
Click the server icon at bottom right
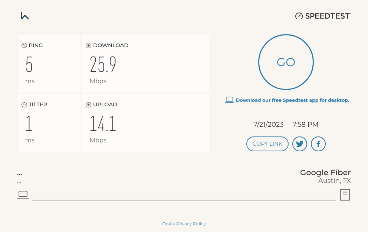pyautogui.click(x=345, y=194)
